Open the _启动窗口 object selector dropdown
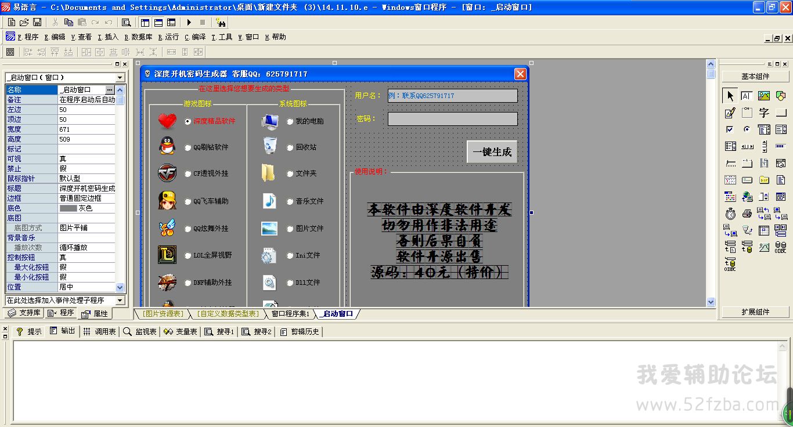This screenshot has width=793, height=427. tap(120, 78)
